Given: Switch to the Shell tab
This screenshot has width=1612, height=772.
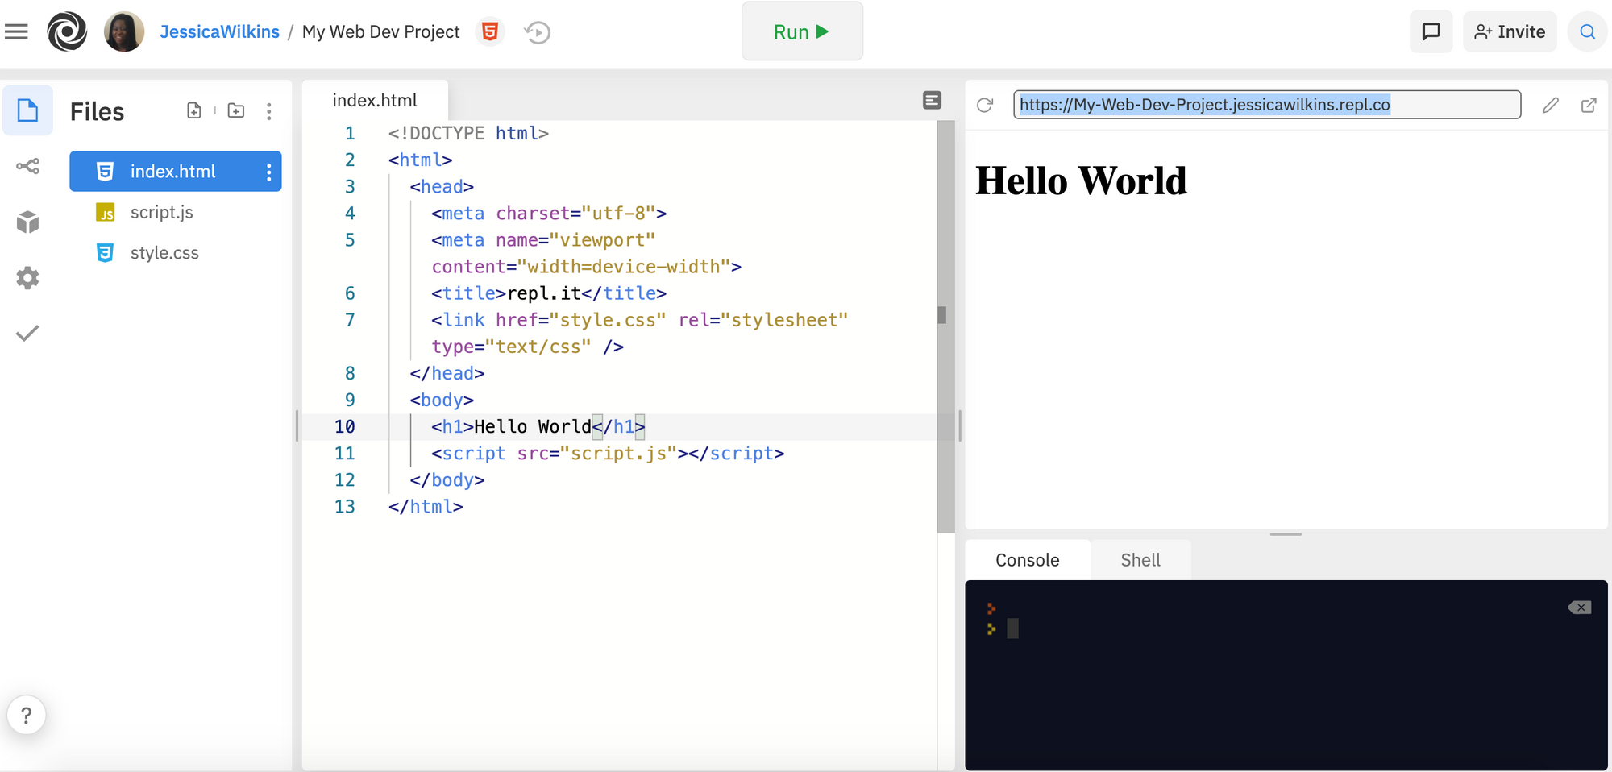Looking at the screenshot, I should (1140, 560).
